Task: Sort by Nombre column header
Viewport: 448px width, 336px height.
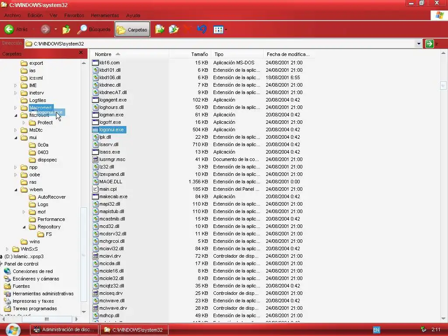Action: pos(129,54)
